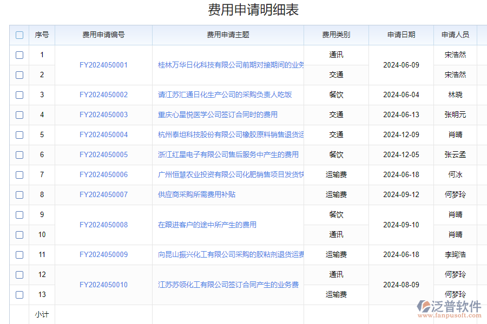This screenshot has width=487, height=324.
Task: Mark the checkbox for row 11
Action: [x=19, y=255]
